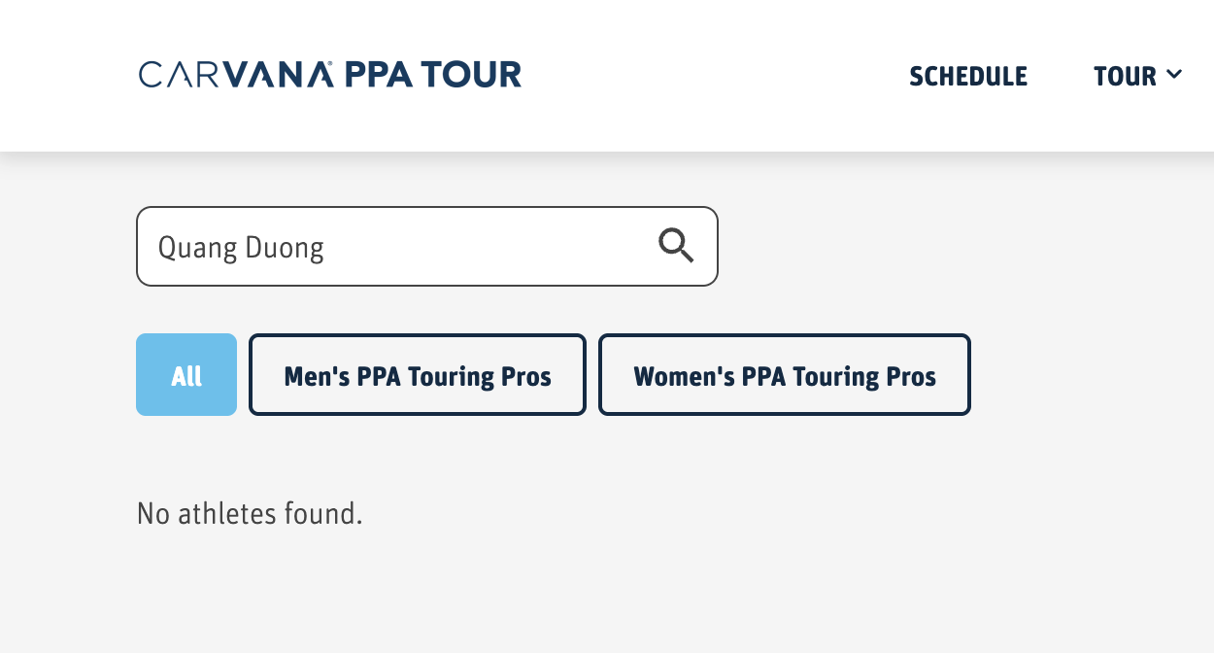
Task: Click the 'PPA TOUR' logo text
Action: tap(433, 75)
